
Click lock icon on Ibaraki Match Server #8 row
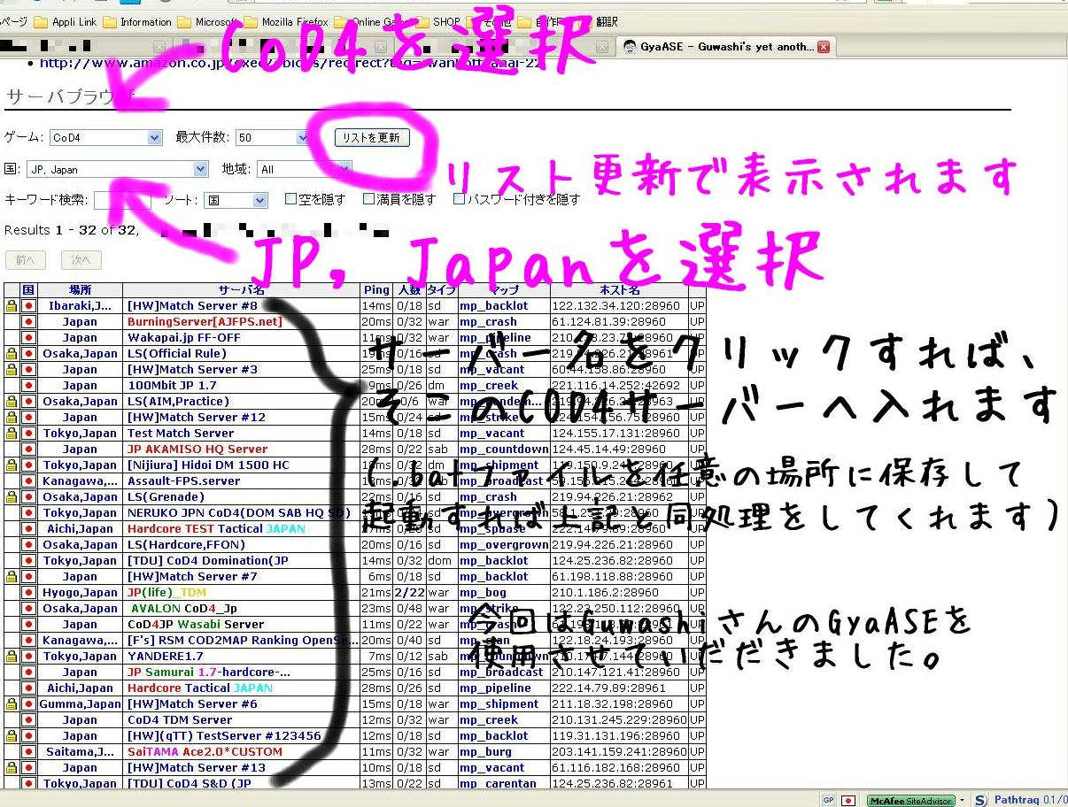tap(12, 306)
